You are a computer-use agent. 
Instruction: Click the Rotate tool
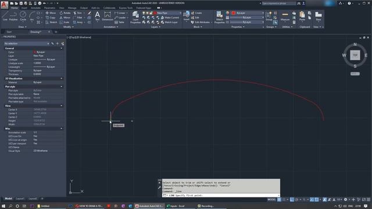coord(65,13)
